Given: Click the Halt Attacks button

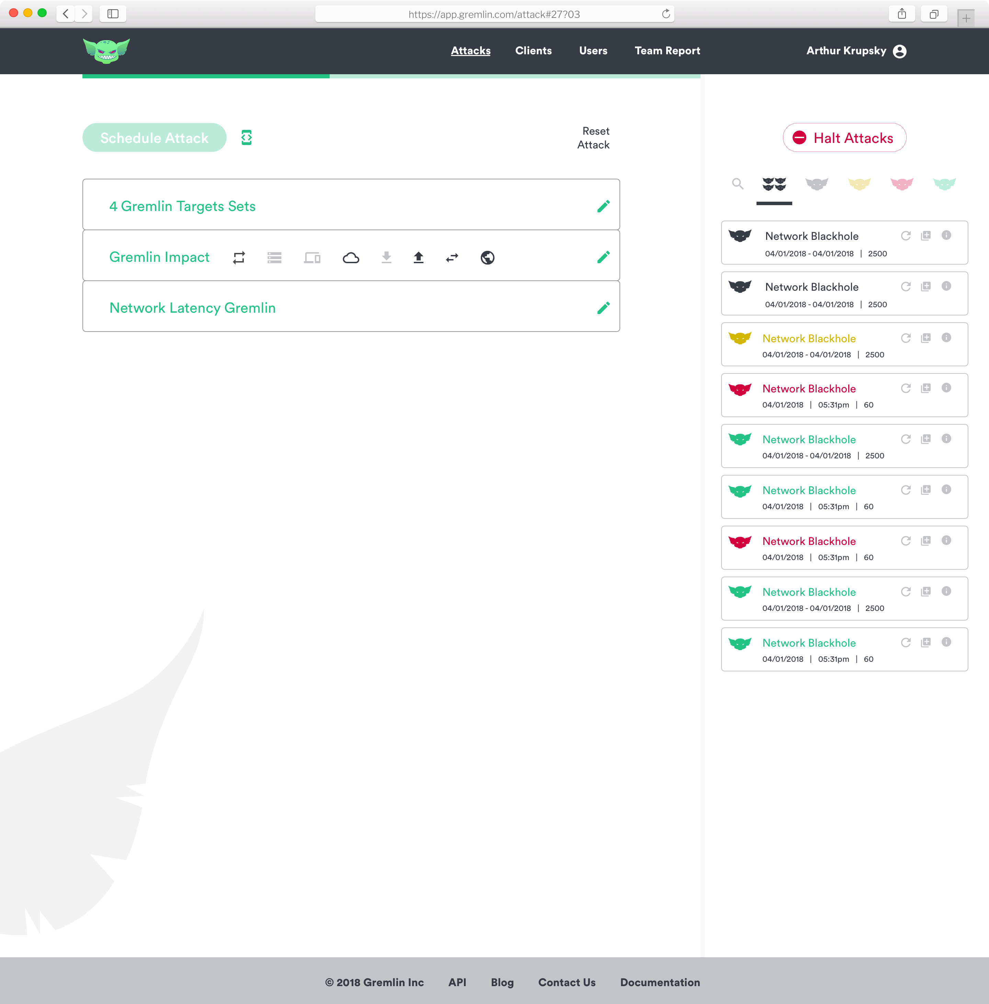Looking at the screenshot, I should pyautogui.click(x=844, y=138).
